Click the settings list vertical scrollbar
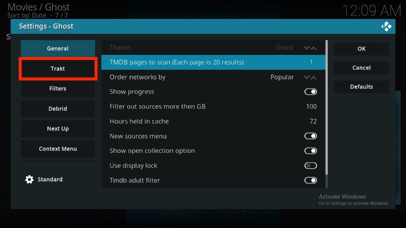Screen dimensions: 406x228 coord(326,107)
